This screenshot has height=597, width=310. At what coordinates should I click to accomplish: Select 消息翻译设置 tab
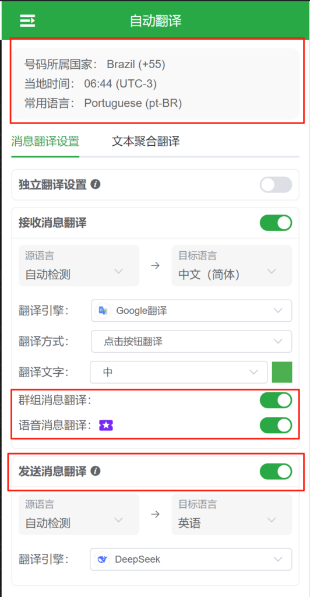(x=45, y=142)
